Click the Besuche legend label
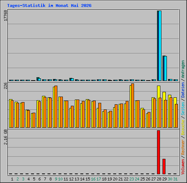The width and height of the screenshot is (187, 183). pyautogui.click(x=183, y=127)
